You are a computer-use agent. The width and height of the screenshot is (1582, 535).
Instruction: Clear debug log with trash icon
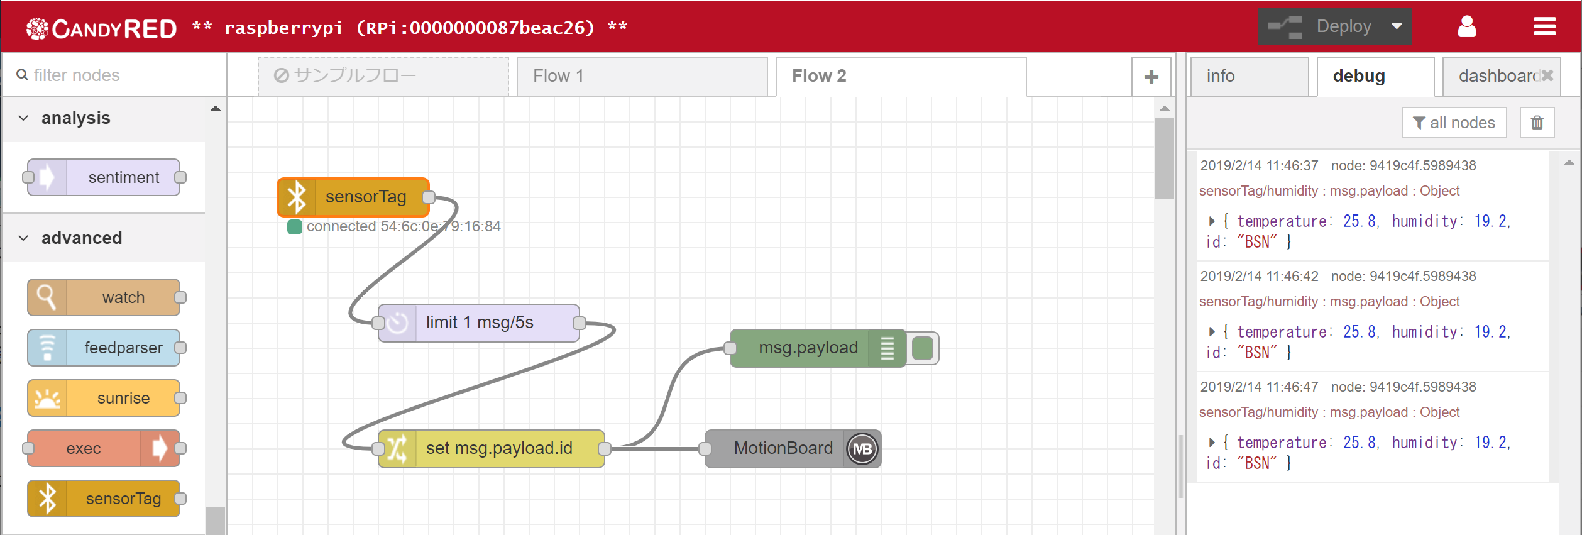click(x=1537, y=123)
